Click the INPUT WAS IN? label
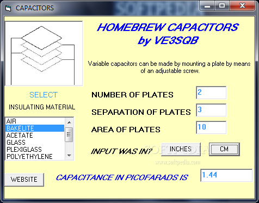 pyautogui.click(x=121, y=151)
